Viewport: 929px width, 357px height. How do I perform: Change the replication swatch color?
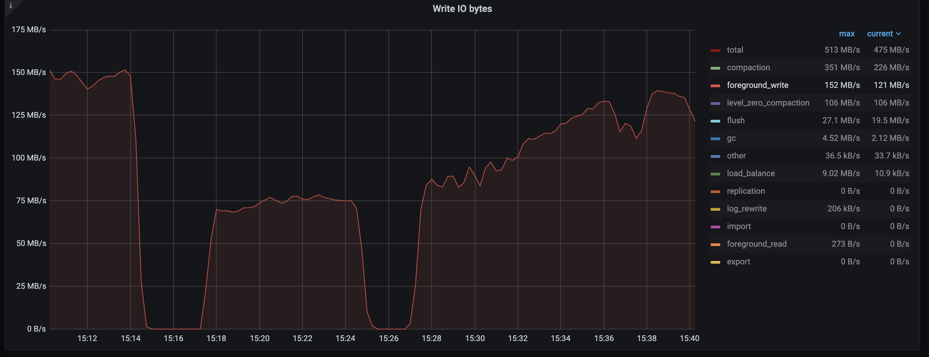point(715,192)
